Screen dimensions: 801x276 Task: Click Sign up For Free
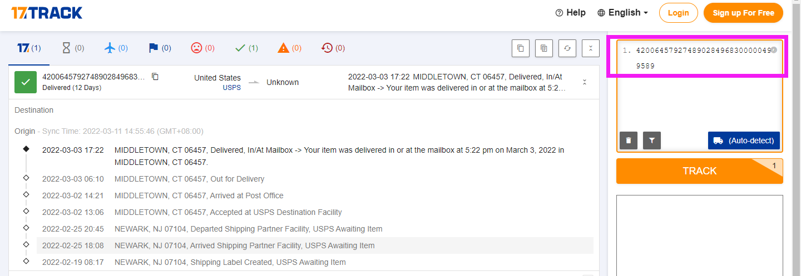[743, 13]
